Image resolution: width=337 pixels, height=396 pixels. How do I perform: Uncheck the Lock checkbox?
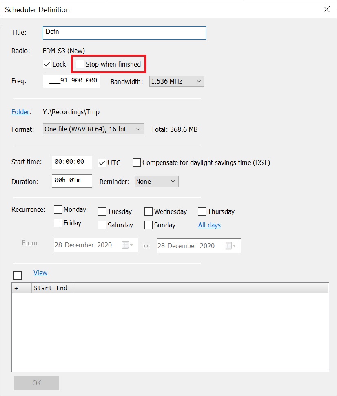click(x=47, y=64)
